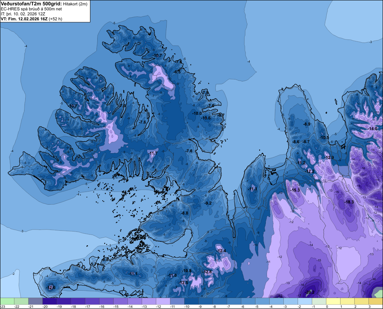Click the valid time 'VT: Fim. 12.02.2026 16Z'
383x309 pixels.
pyautogui.click(x=24, y=19)
